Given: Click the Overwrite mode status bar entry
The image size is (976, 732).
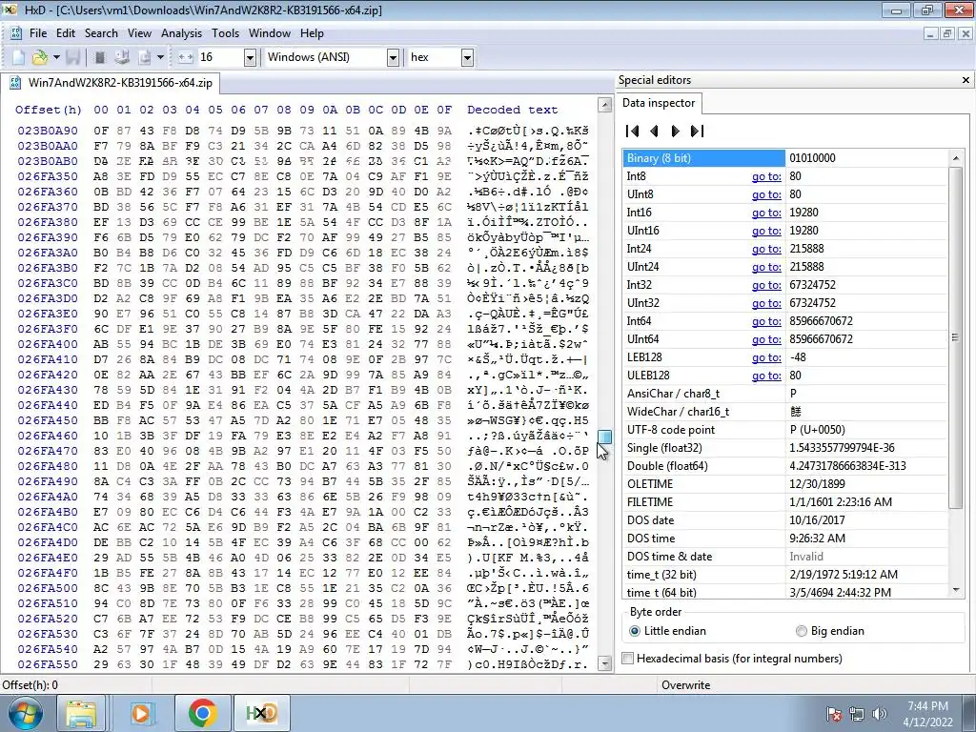Looking at the screenshot, I should coord(685,684).
